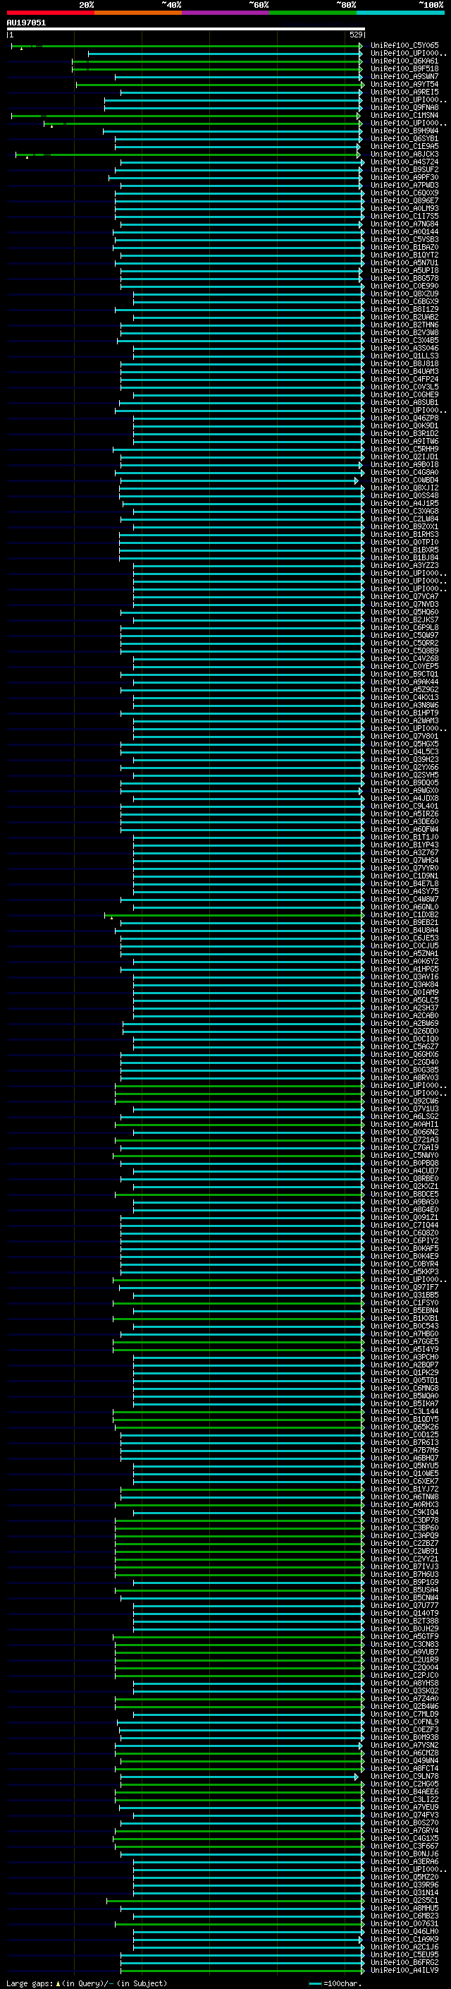Open hit UniRef100_A2SH37
This screenshot has width=451, height=1989.
[404, 1008]
